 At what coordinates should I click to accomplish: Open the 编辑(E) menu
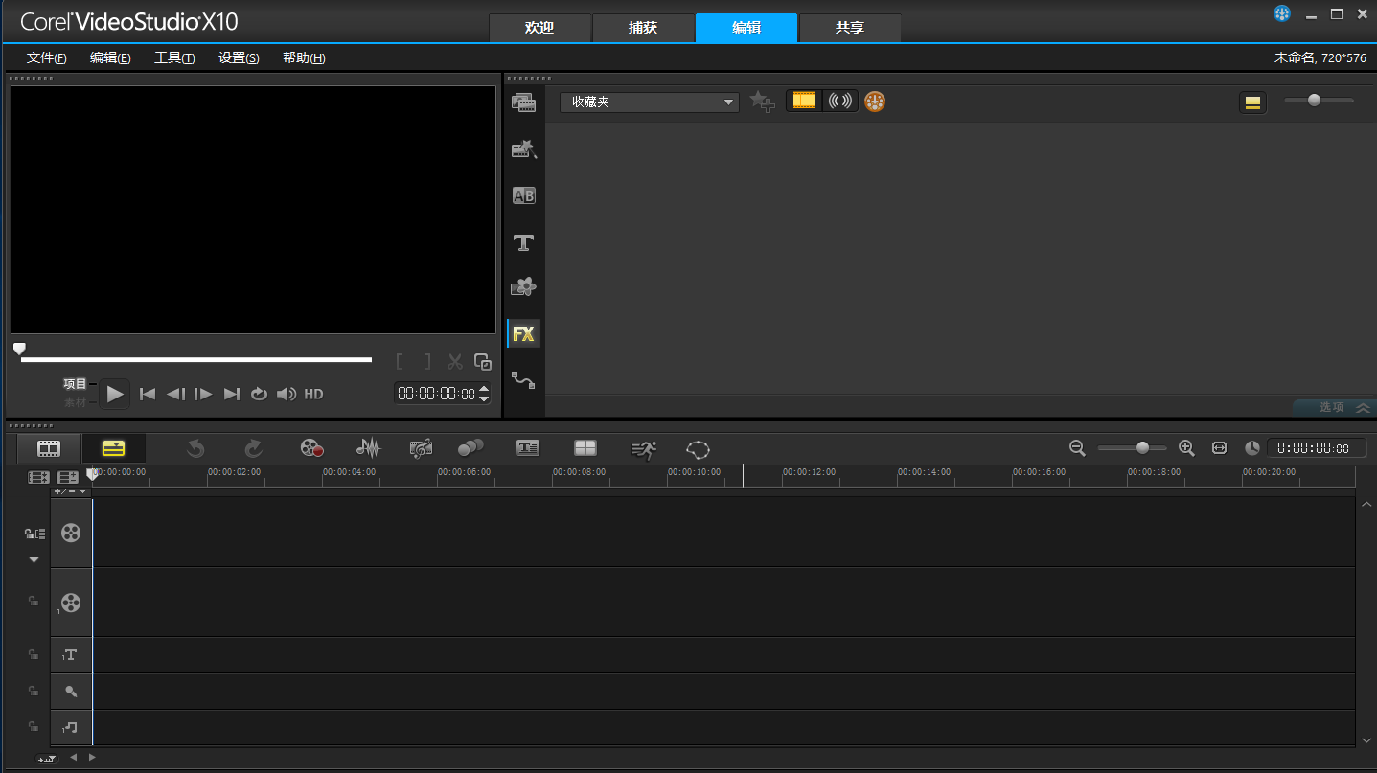110,57
